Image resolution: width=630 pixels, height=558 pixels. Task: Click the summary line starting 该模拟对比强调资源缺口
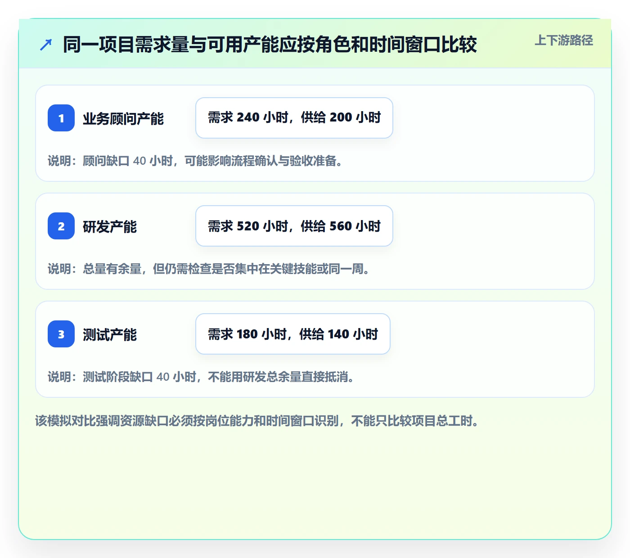pos(257,421)
